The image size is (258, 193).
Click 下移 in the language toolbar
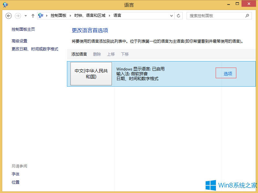125,54
